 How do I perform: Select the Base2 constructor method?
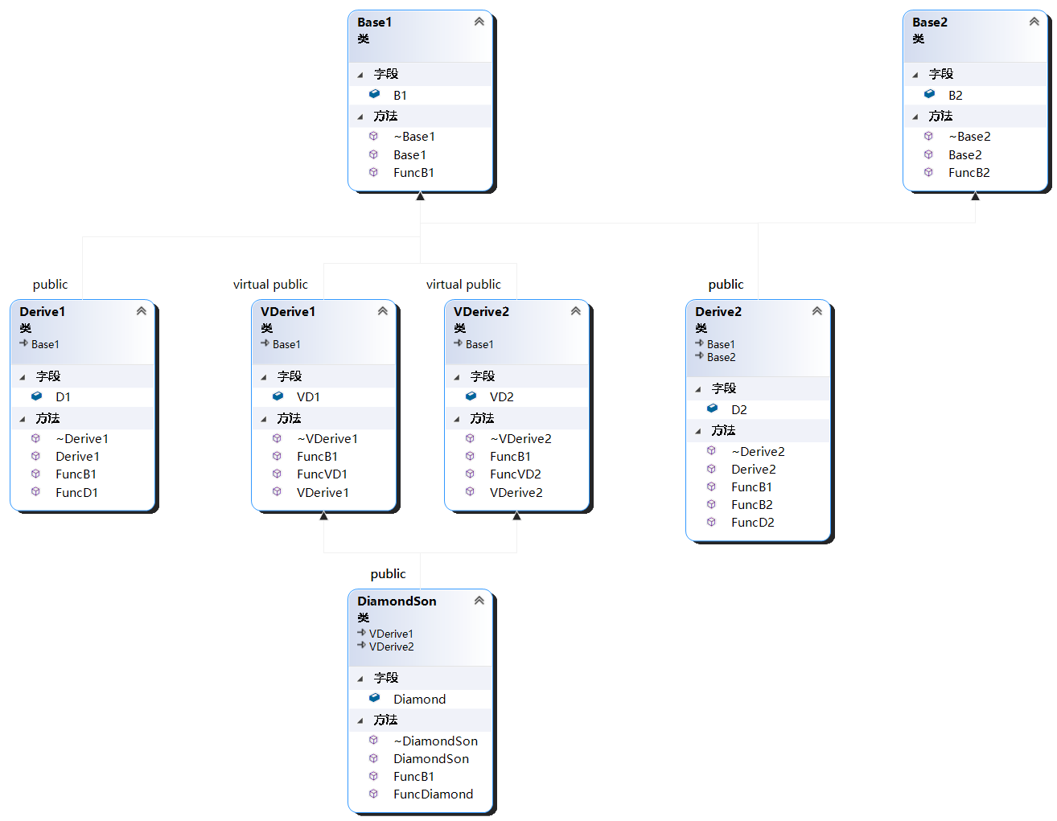[964, 154]
